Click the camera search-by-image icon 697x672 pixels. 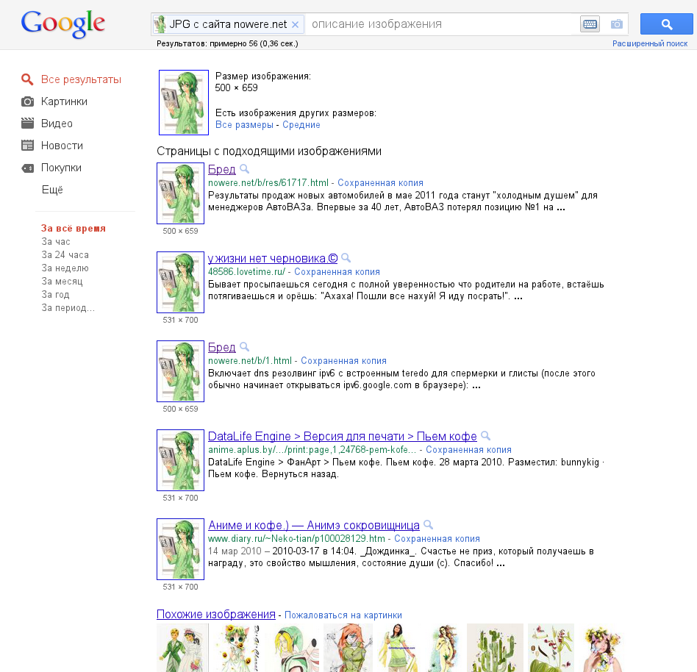point(617,24)
